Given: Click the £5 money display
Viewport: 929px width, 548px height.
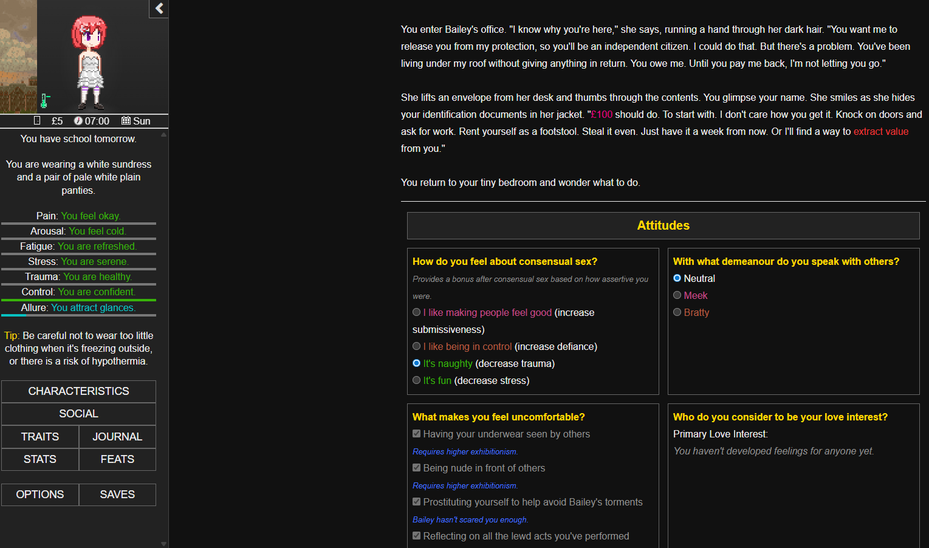Looking at the screenshot, I should [x=57, y=121].
